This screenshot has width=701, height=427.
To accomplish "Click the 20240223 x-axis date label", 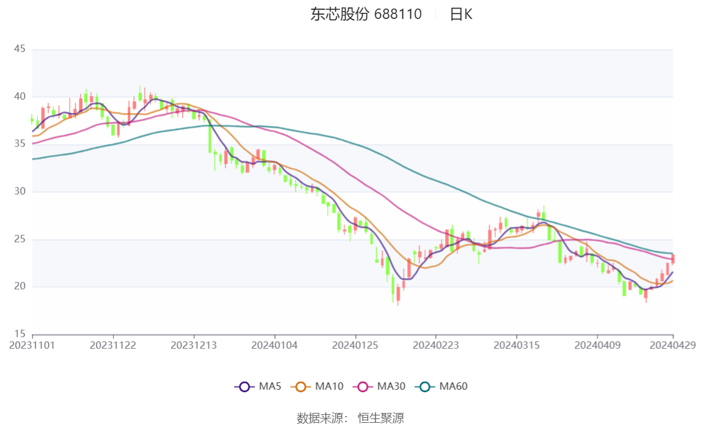I will [436, 345].
